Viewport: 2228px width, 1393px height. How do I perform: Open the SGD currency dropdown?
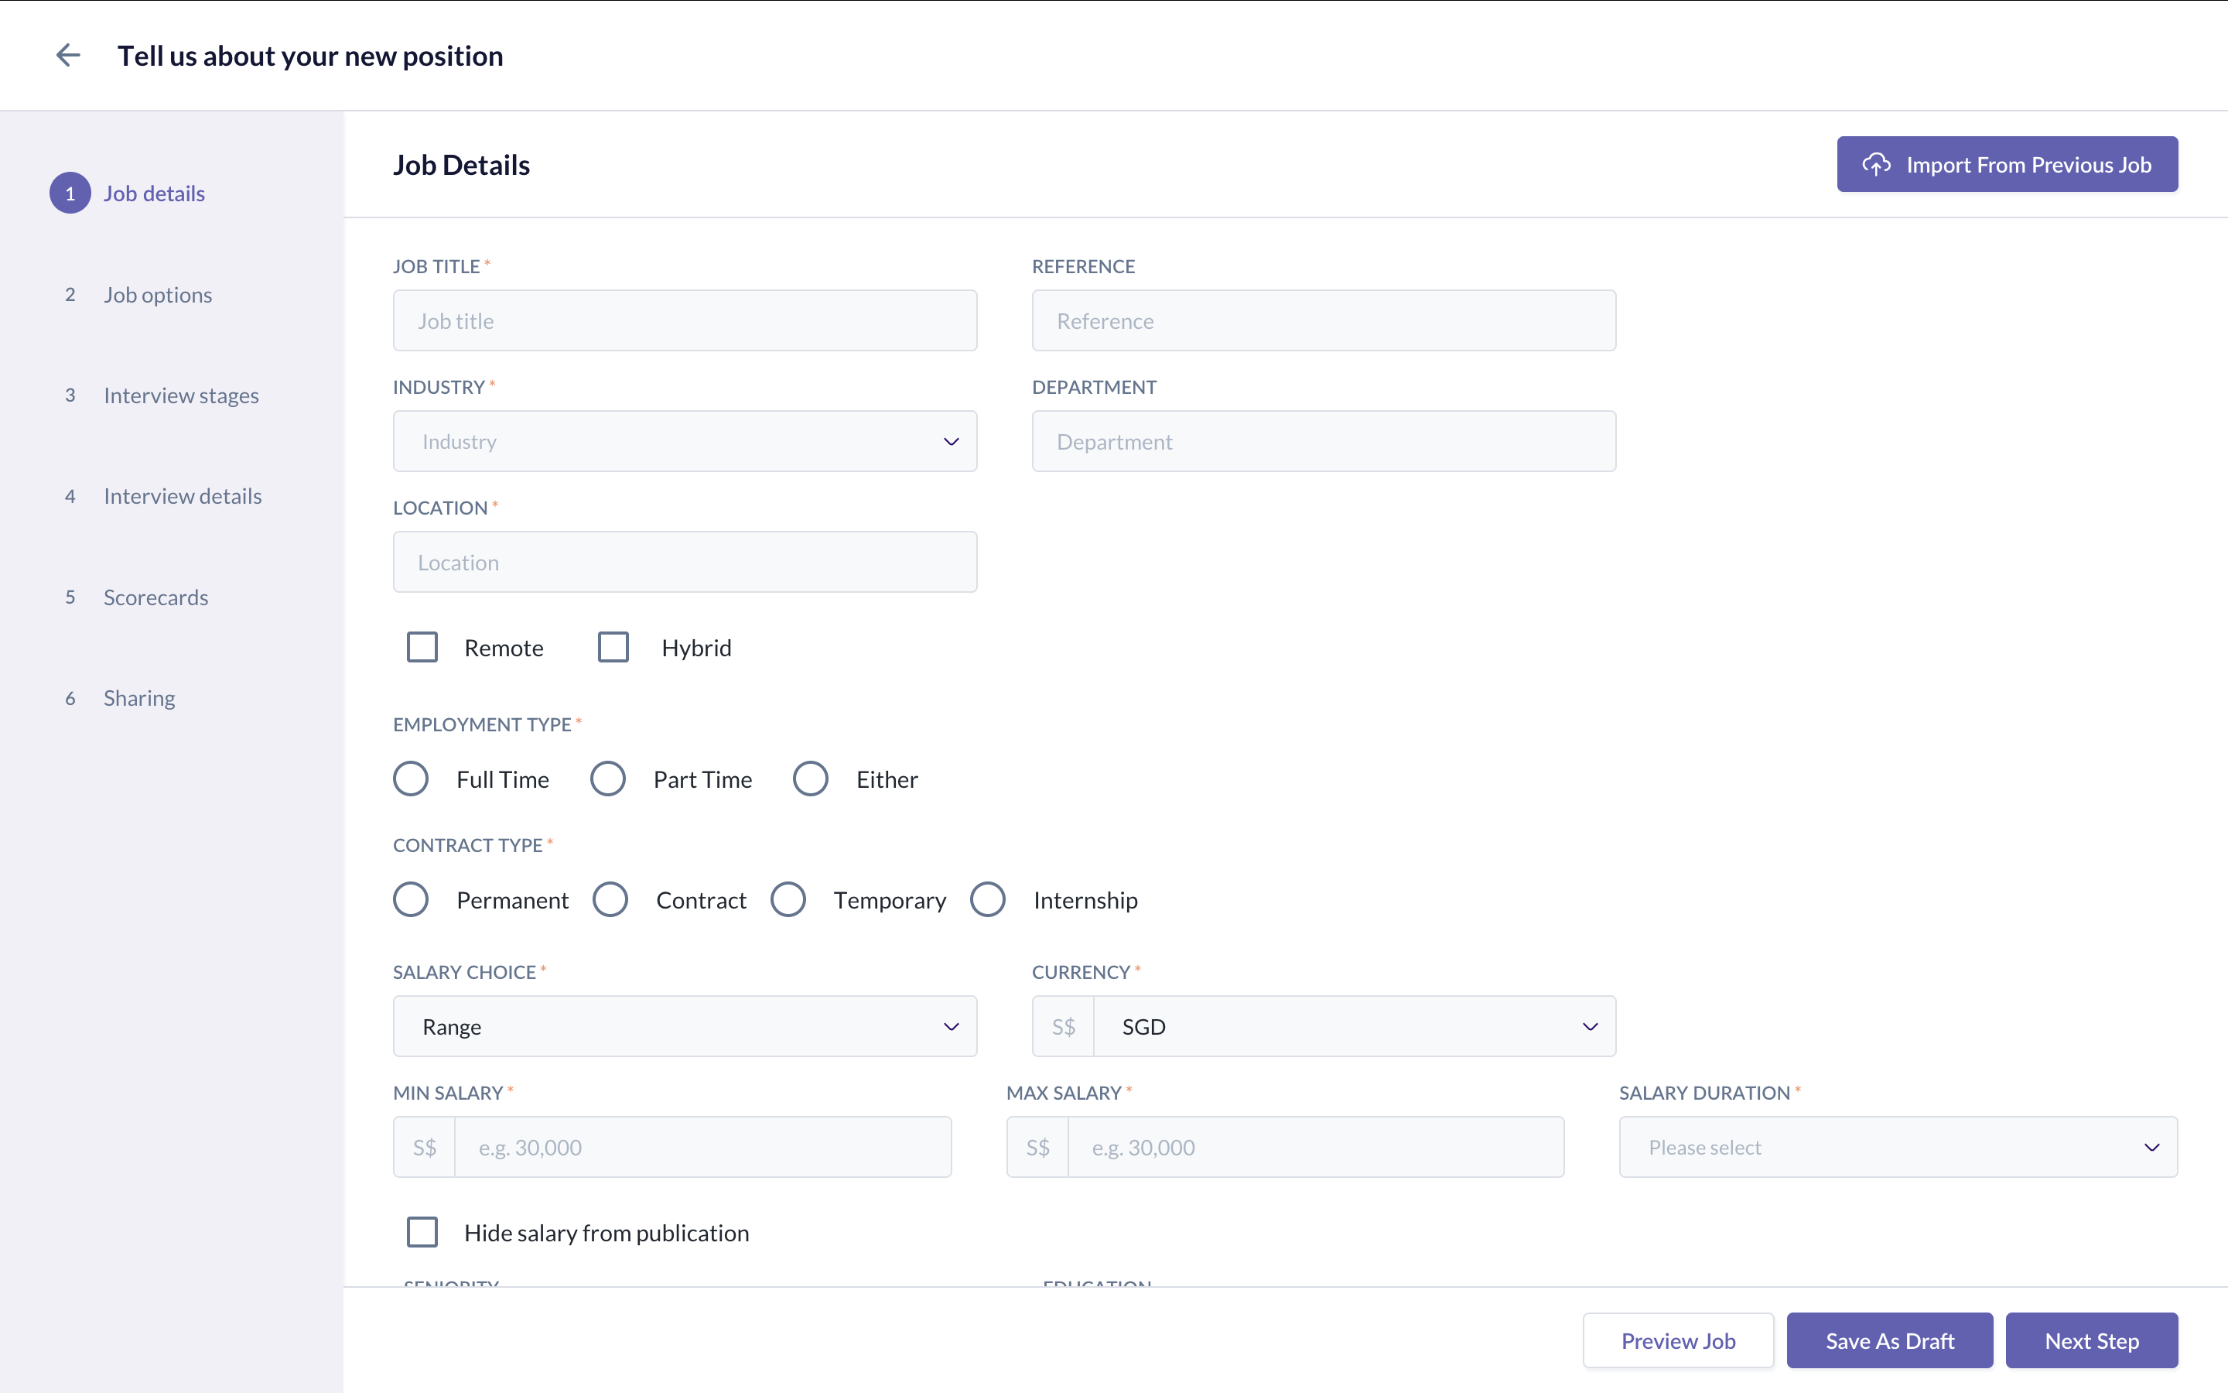tap(1353, 1026)
